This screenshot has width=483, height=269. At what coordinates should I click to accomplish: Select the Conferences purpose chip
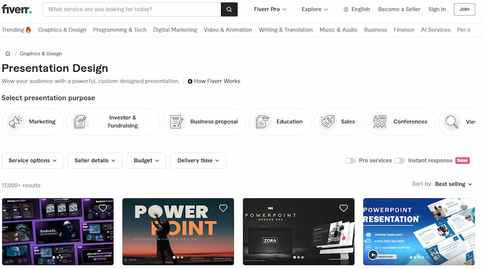coord(401,122)
